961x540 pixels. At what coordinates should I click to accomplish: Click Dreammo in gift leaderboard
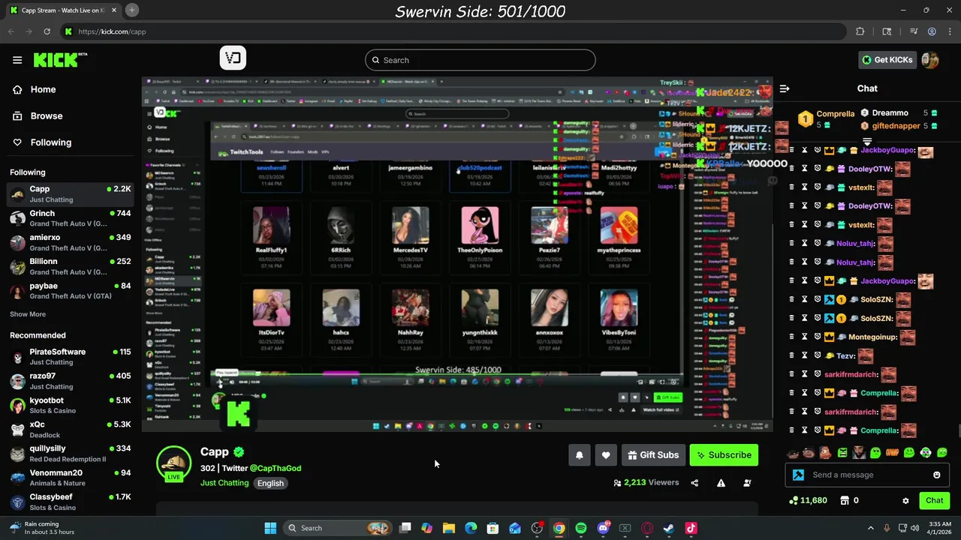890,113
